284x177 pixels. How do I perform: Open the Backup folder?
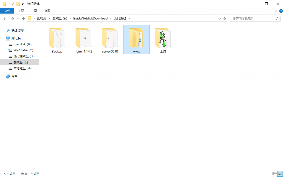57,39
